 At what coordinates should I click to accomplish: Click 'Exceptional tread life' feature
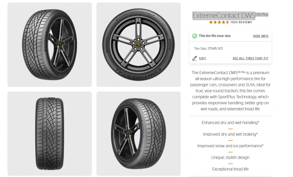pos(230,169)
